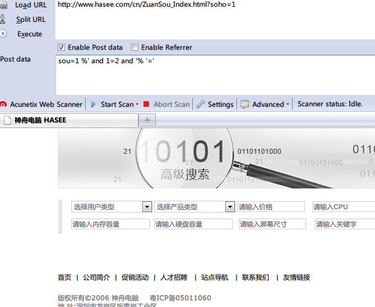
Task: Open Advanced dropdown arrow
Action: (288, 105)
